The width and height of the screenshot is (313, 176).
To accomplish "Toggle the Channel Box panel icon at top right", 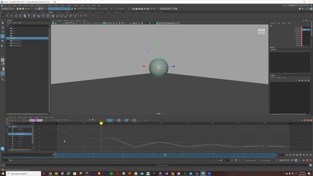I will coord(311,9).
